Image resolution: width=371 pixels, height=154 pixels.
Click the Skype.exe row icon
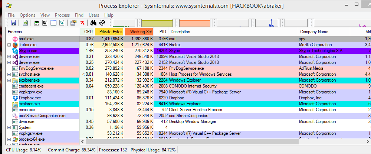click(15, 51)
